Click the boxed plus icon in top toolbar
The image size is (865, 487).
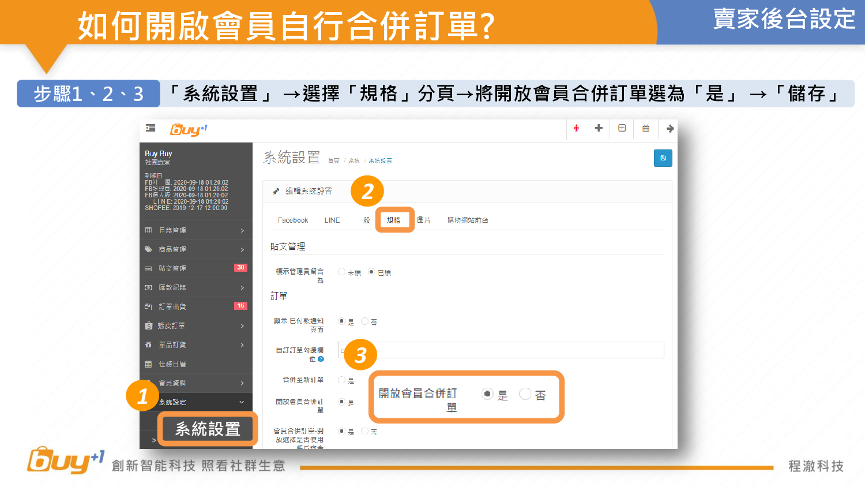(x=622, y=128)
